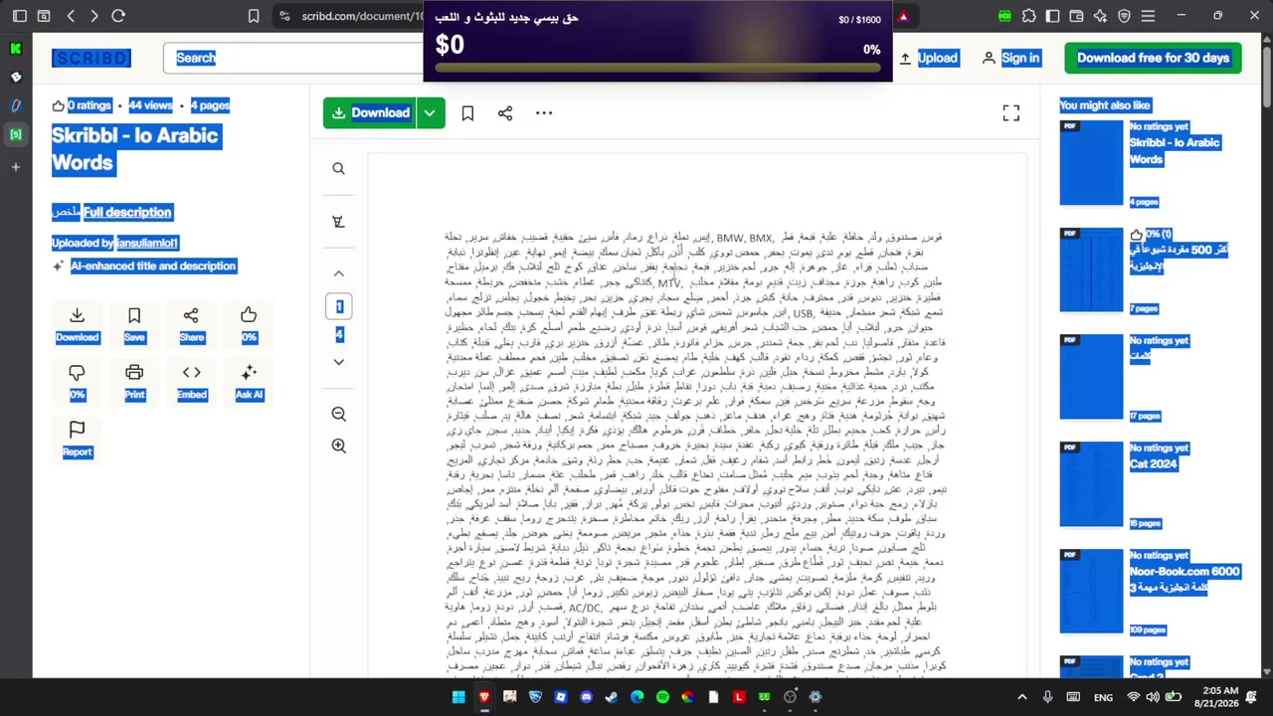Image resolution: width=1273 pixels, height=716 pixels.
Task: Click the page number input box
Action: tap(339, 307)
